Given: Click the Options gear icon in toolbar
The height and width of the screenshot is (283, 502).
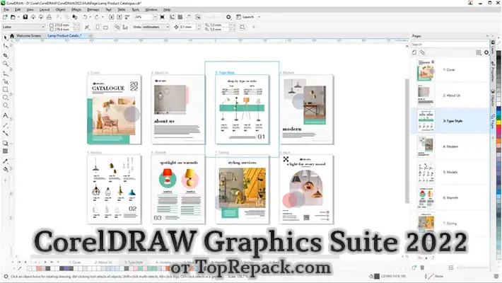Looking at the screenshot, I should click(x=228, y=17).
